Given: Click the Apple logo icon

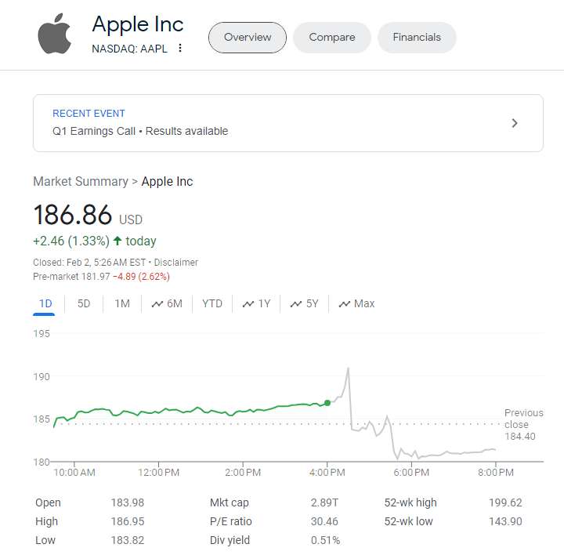Looking at the screenshot, I should click(55, 35).
